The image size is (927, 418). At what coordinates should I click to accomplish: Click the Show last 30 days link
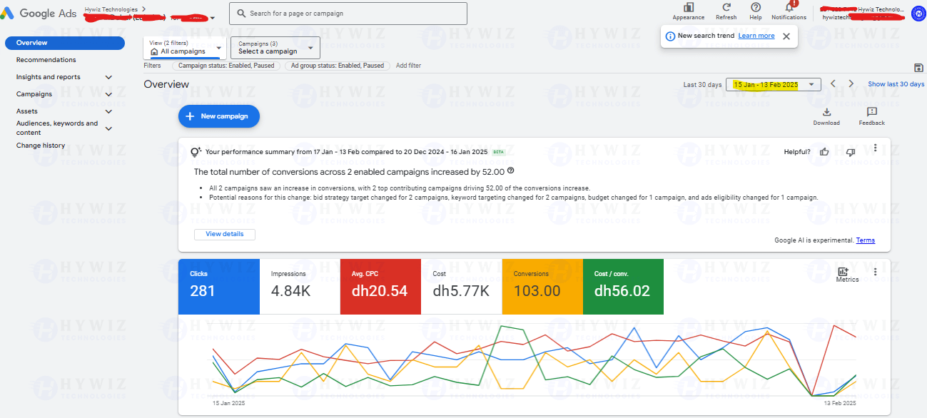pos(896,84)
